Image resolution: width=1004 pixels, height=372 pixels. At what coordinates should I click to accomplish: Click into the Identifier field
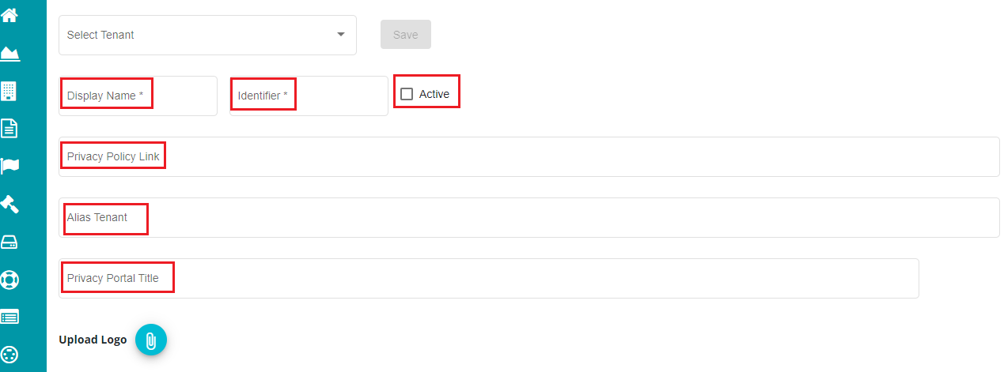(x=309, y=96)
